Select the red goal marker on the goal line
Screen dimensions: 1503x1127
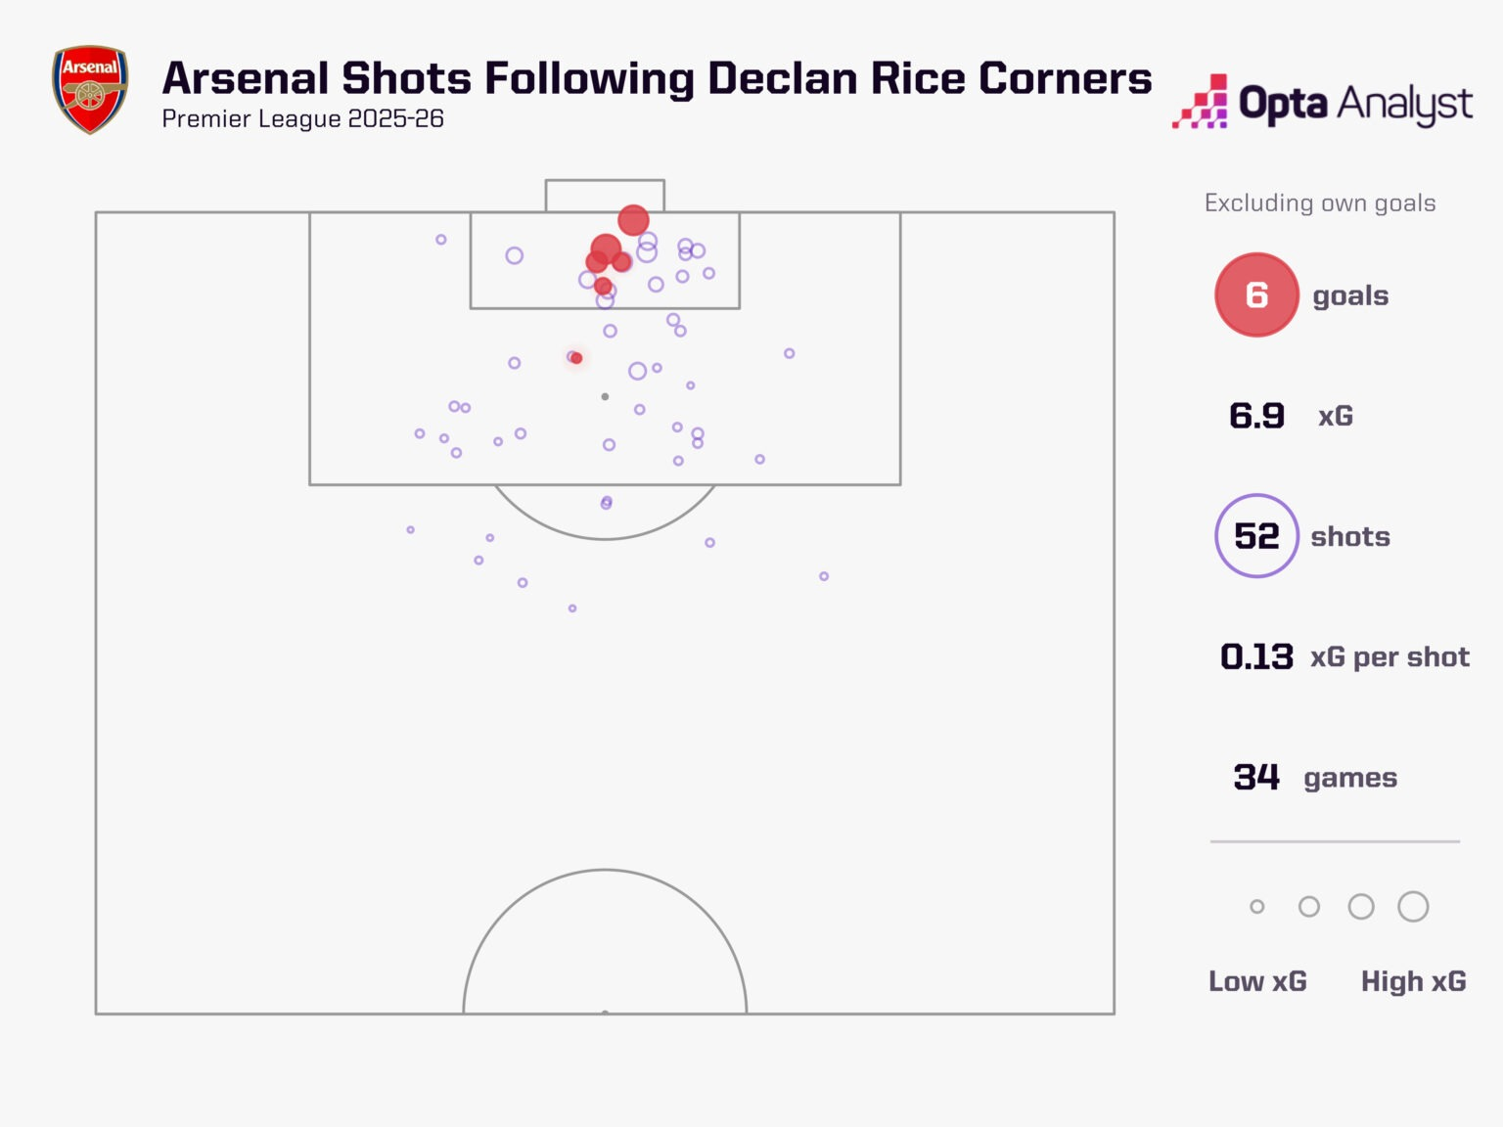(633, 220)
